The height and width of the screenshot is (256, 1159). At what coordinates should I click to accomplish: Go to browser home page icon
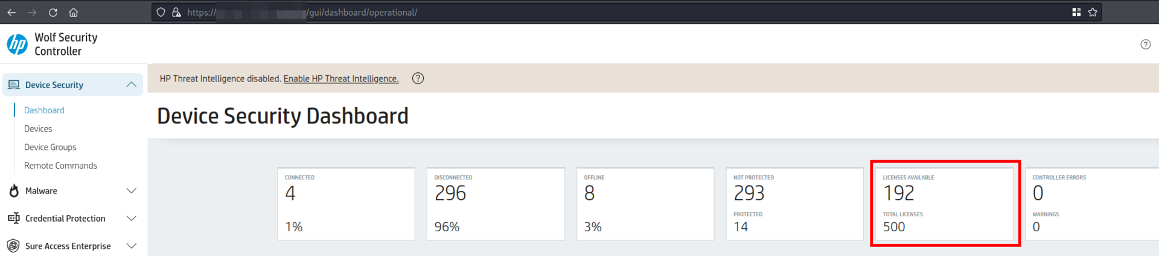[74, 12]
